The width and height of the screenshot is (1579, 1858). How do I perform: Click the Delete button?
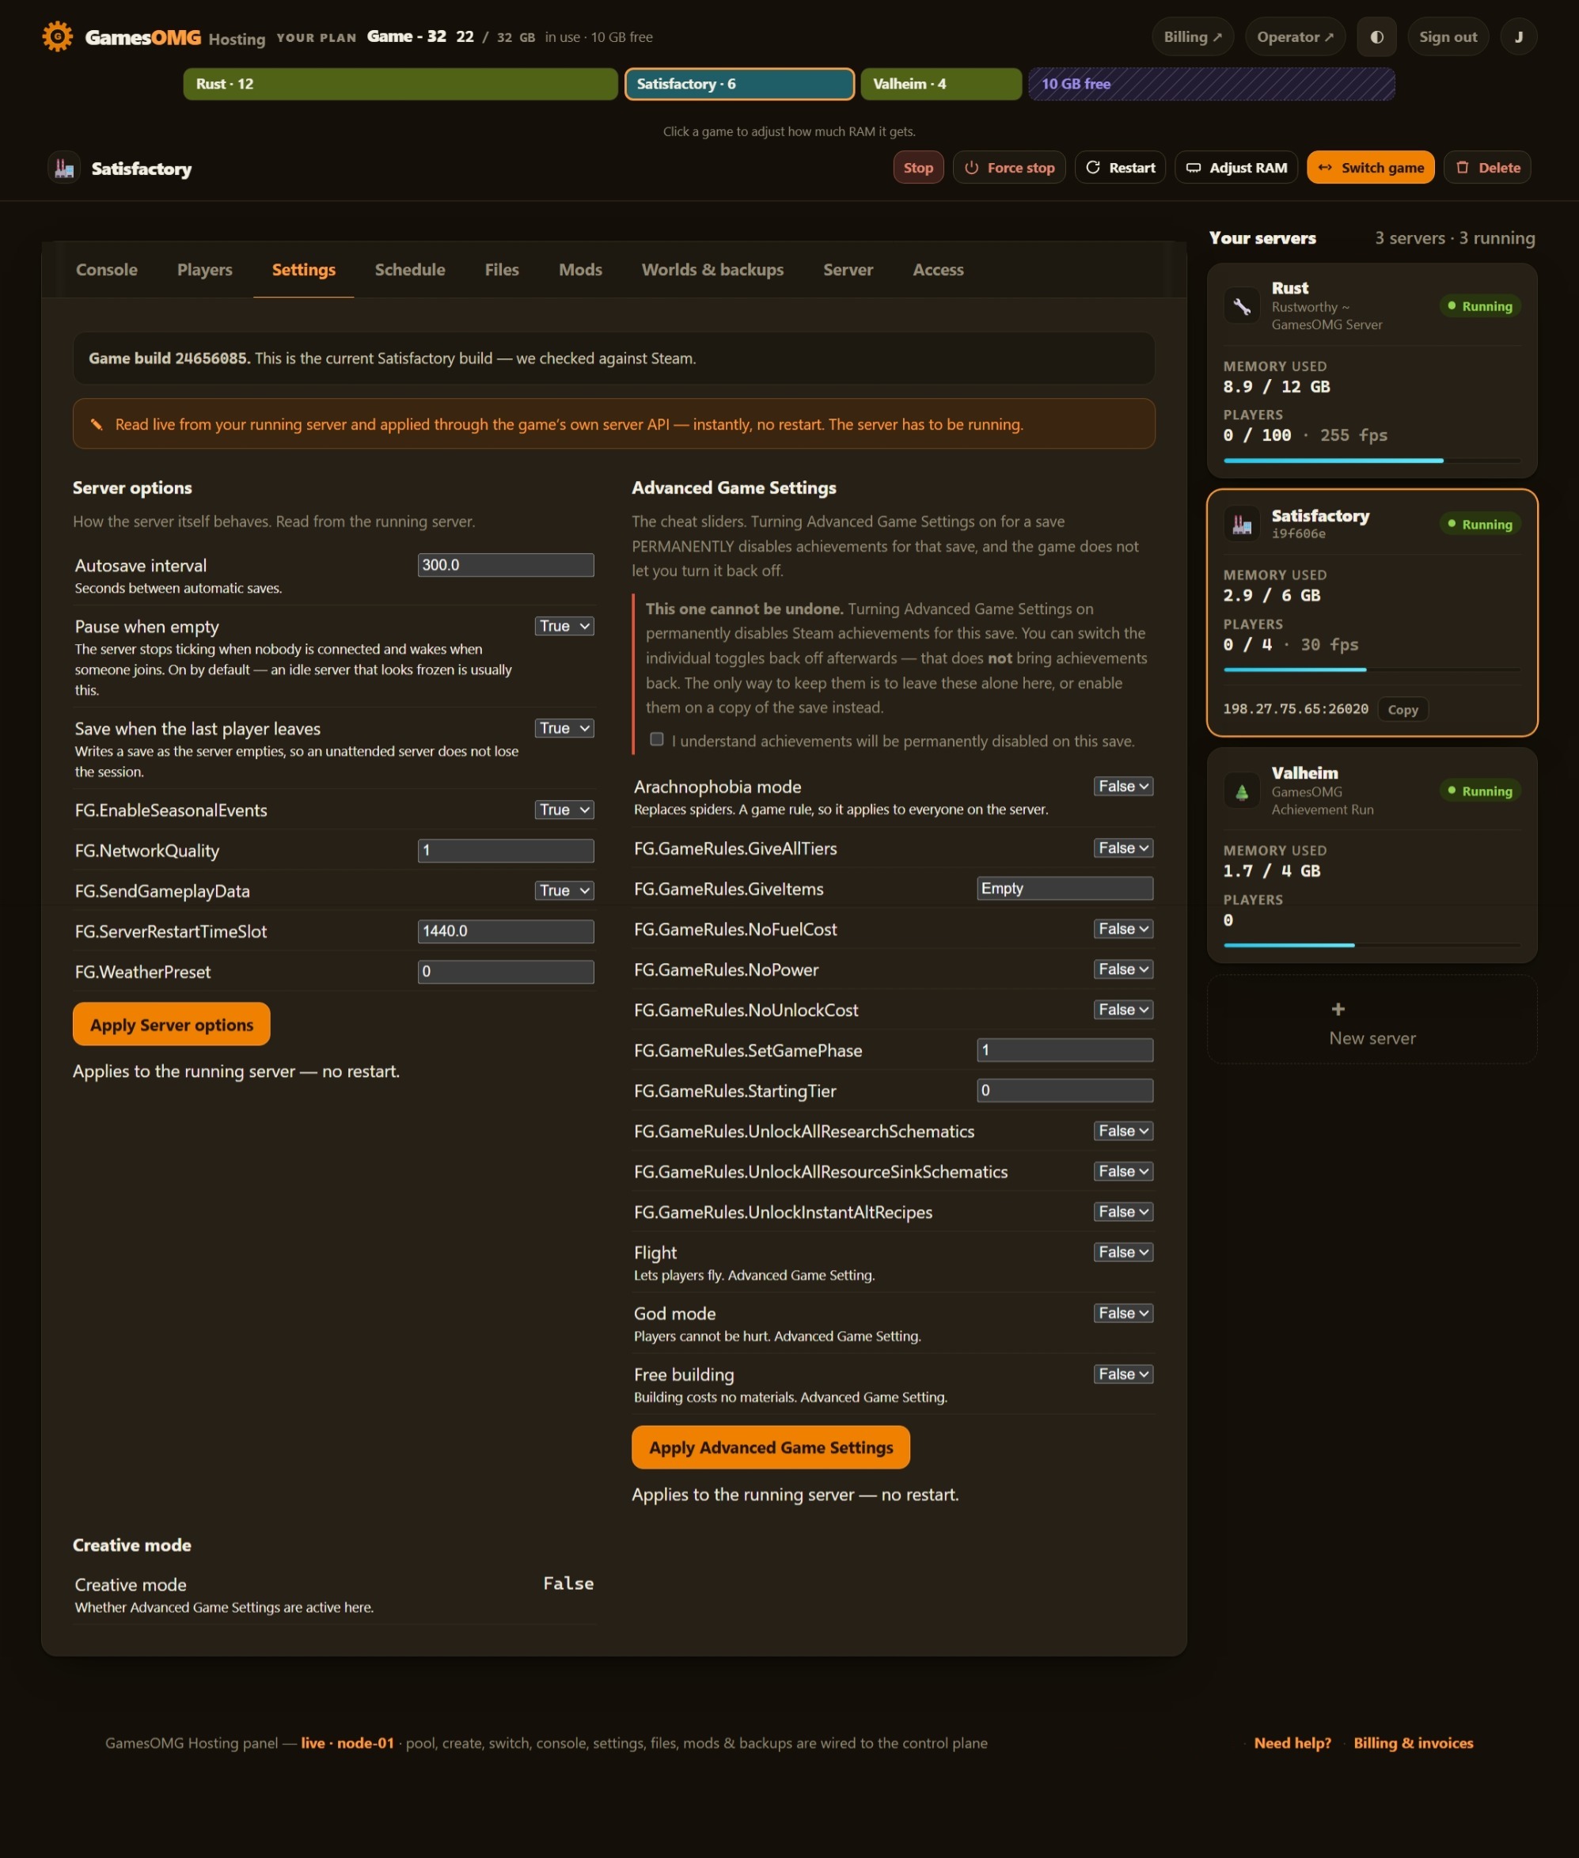click(x=1487, y=168)
